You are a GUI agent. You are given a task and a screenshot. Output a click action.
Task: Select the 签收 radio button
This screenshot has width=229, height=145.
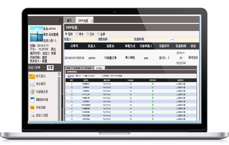click(x=66, y=34)
